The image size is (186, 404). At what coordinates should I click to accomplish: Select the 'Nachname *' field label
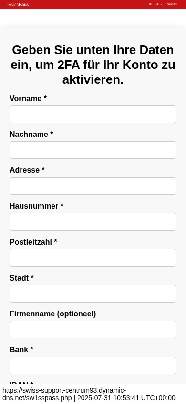[31, 134]
